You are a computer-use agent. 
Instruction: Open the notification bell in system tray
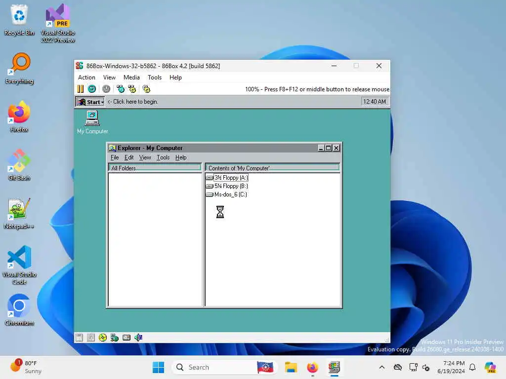pos(472,367)
